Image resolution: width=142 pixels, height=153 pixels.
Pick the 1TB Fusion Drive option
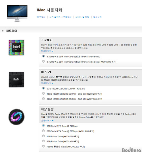click(43, 136)
